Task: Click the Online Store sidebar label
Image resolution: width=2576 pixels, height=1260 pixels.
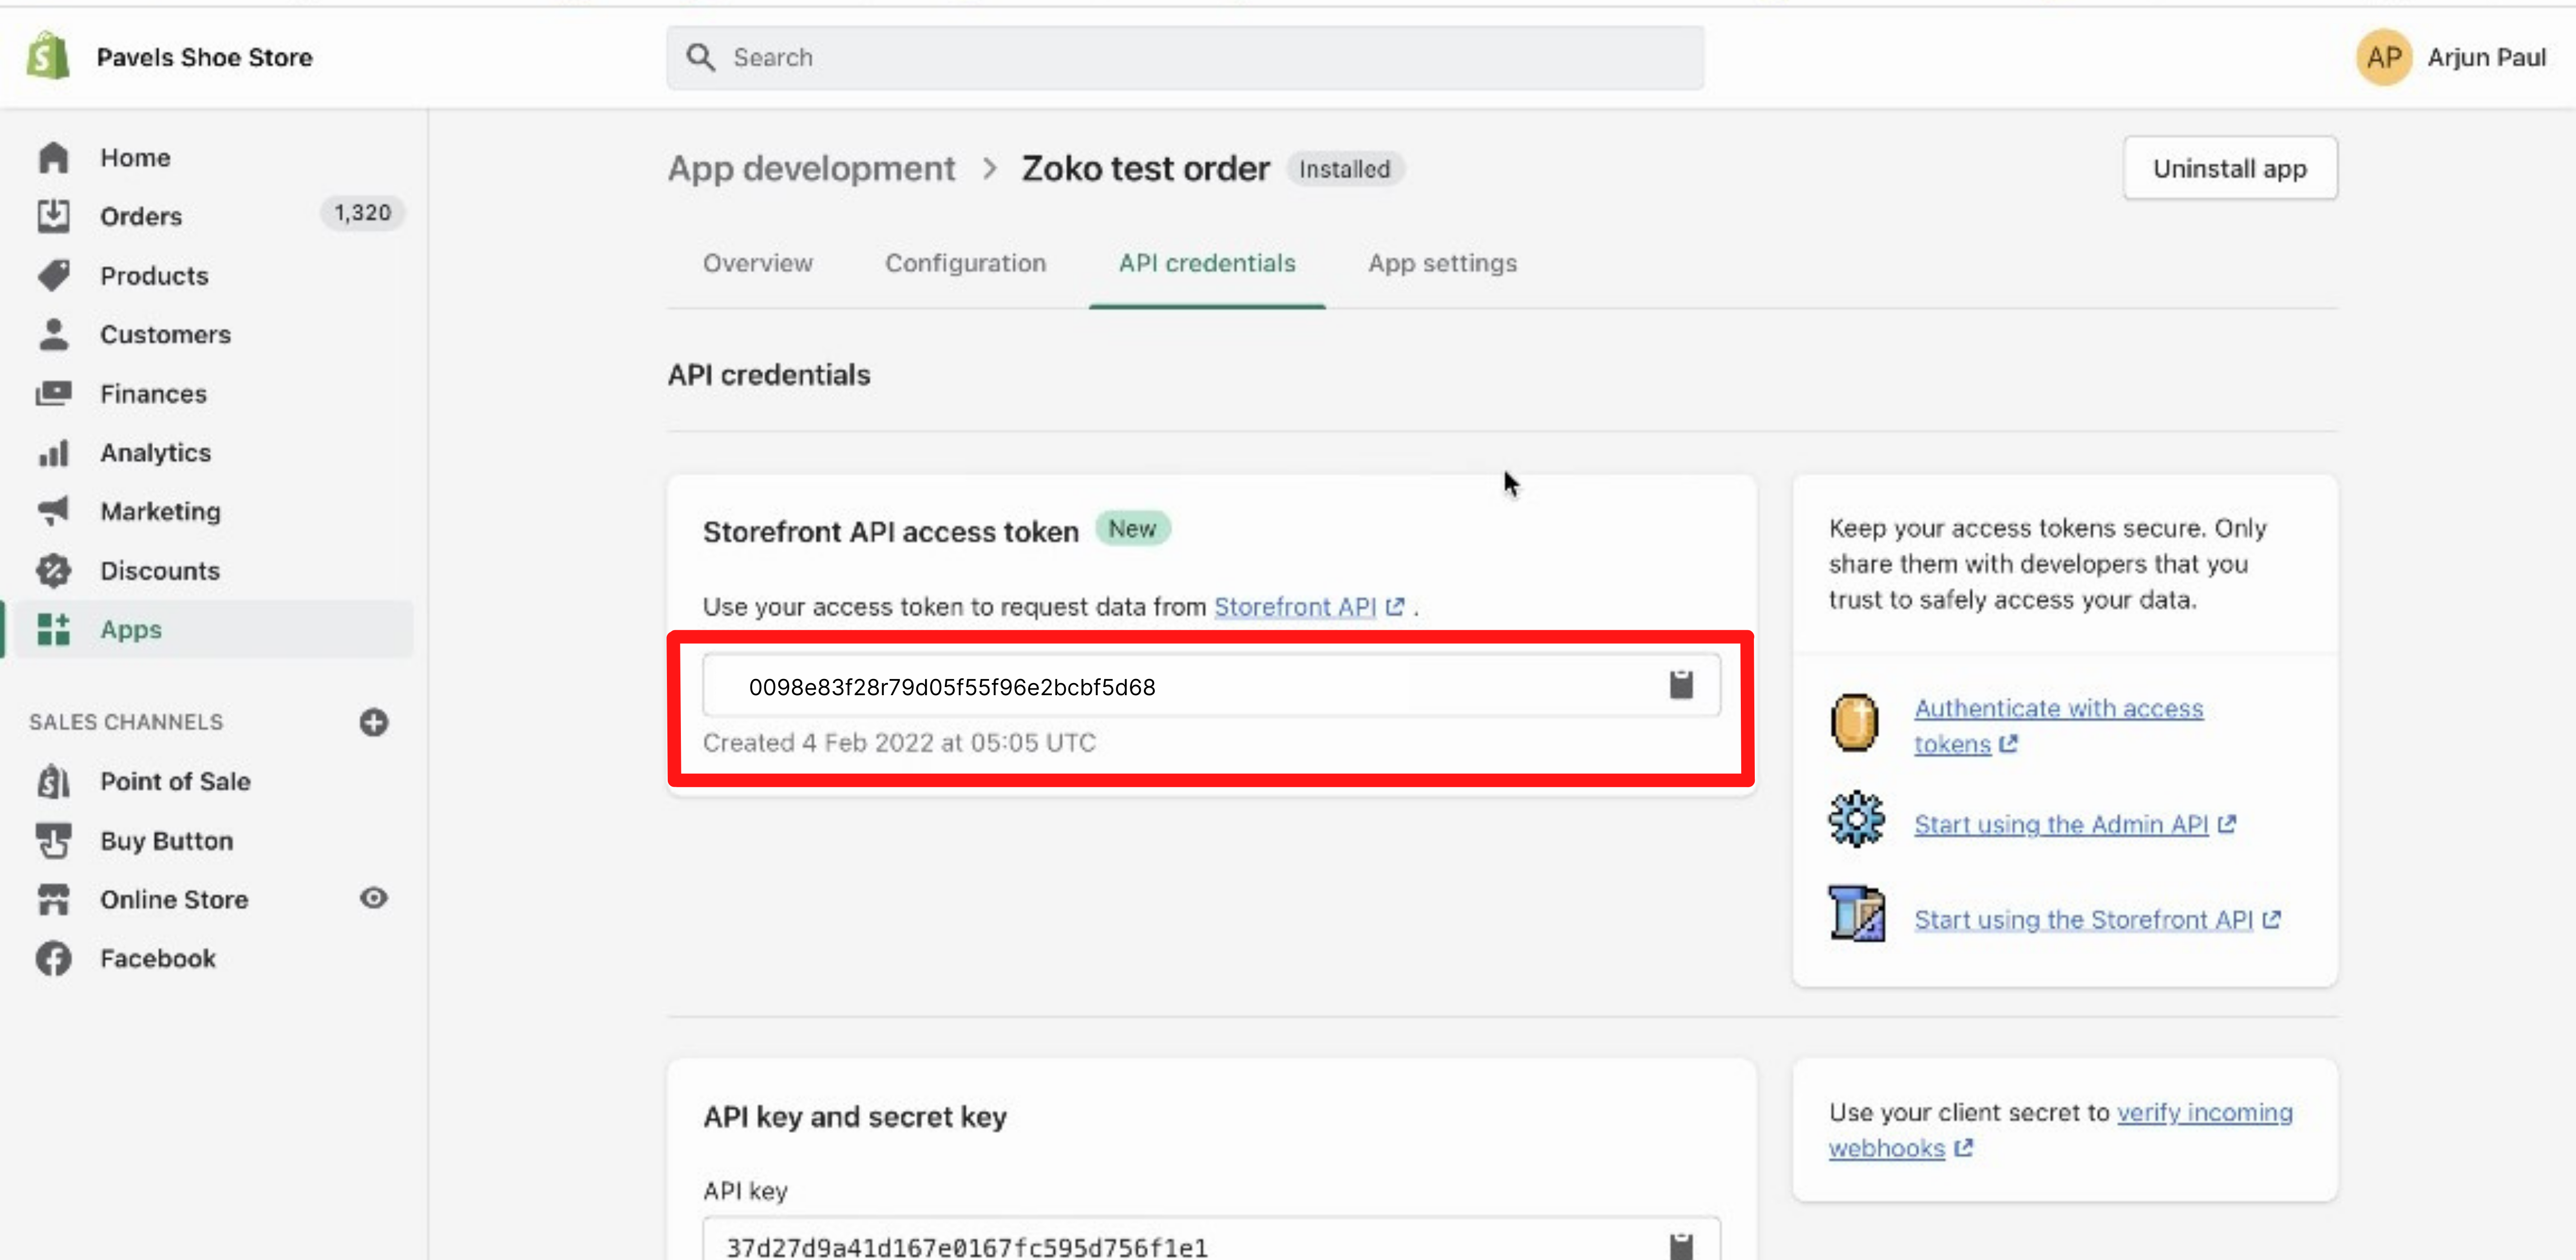Action: pyautogui.click(x=174, y=899)
